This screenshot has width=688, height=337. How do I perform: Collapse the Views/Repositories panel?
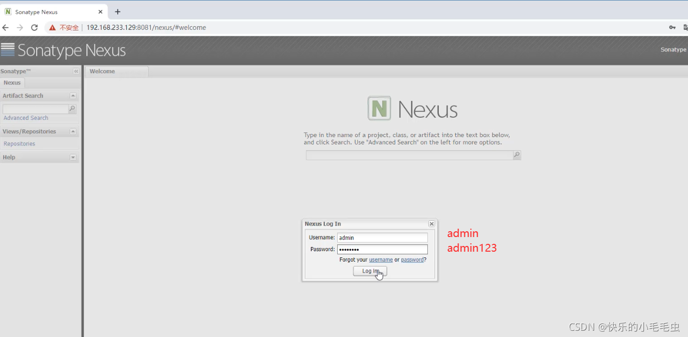(73, 131)
